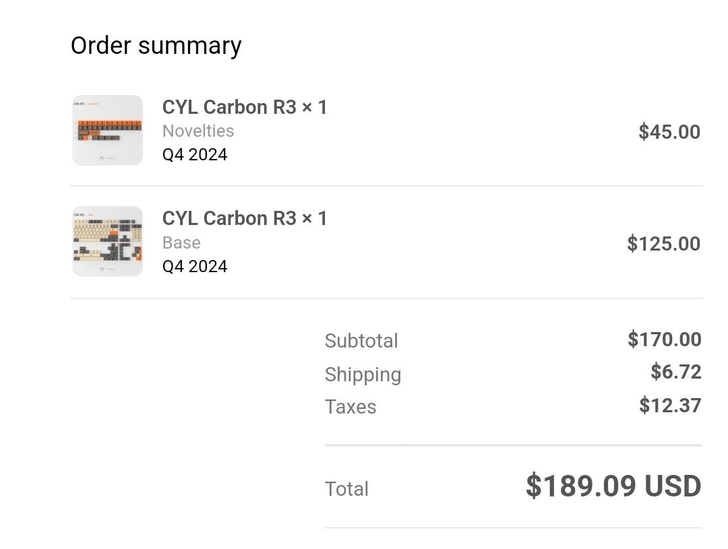The image size is (728, 549).
Task: Click the Subtotal label
Action: pos(361,341)
